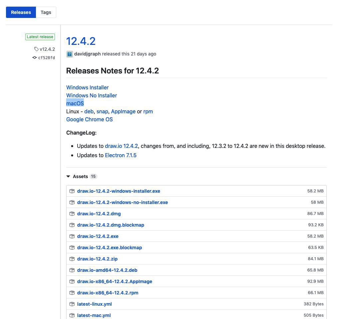Open the AppImage link in release notes
Image resolution: width=346 pixels, height=319 pixels.
(123, 111)
